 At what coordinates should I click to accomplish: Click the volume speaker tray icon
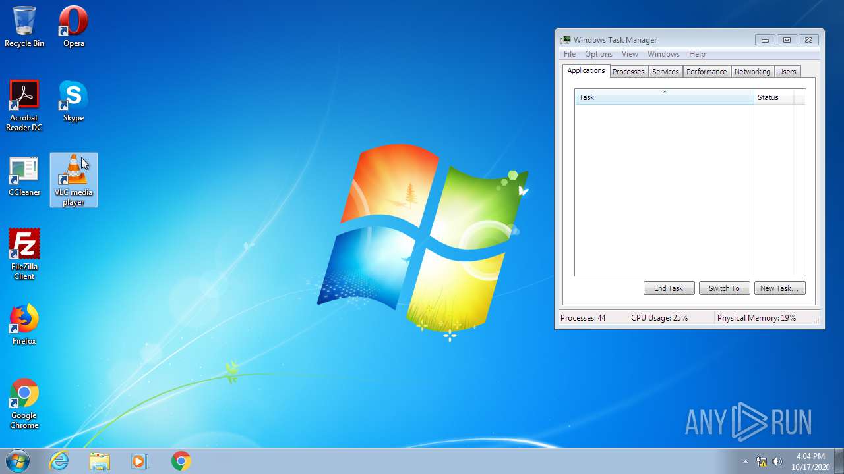click(777, 461)
